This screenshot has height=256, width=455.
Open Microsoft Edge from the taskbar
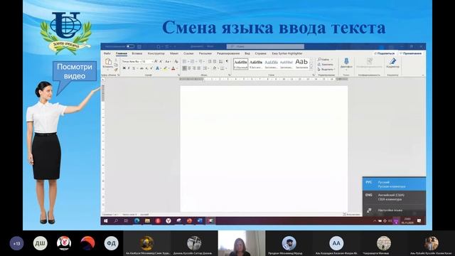coord(136,221)
